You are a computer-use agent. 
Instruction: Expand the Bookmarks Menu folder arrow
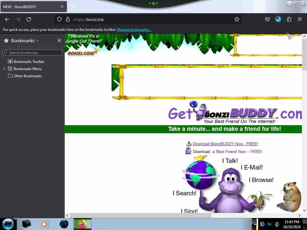[x=4, y=69]
